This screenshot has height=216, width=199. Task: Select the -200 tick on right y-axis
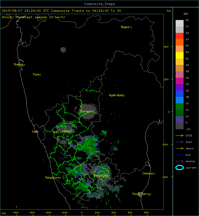point(165,144)
